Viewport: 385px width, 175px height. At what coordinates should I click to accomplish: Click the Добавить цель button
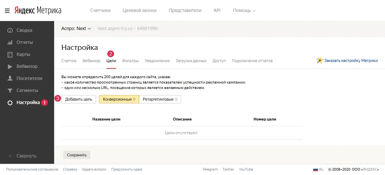coord(79,99)
